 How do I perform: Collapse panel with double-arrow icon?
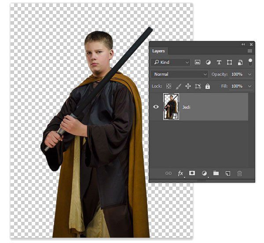(243, 44)
